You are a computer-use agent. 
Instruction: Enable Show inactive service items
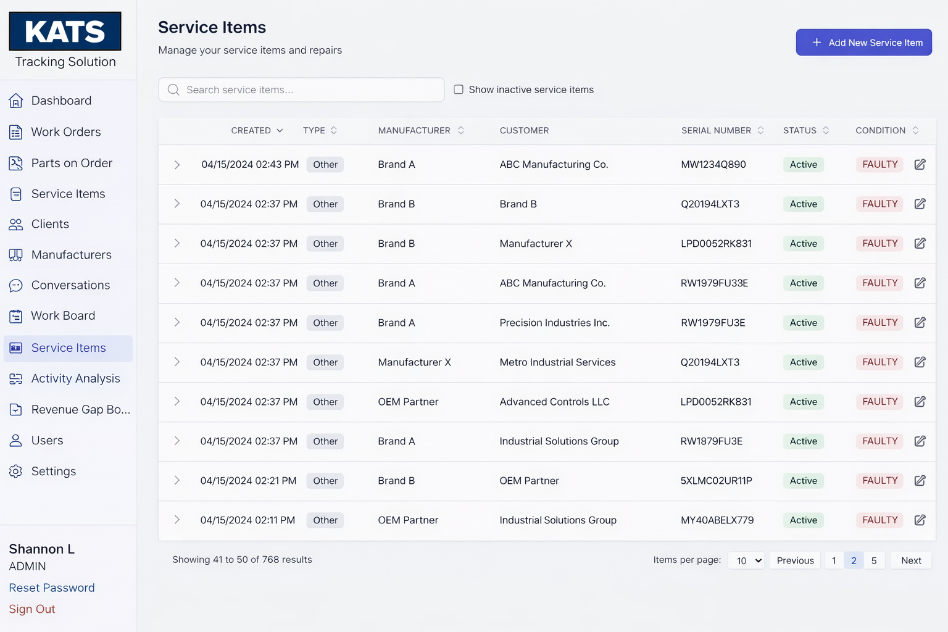pos(459,89)
